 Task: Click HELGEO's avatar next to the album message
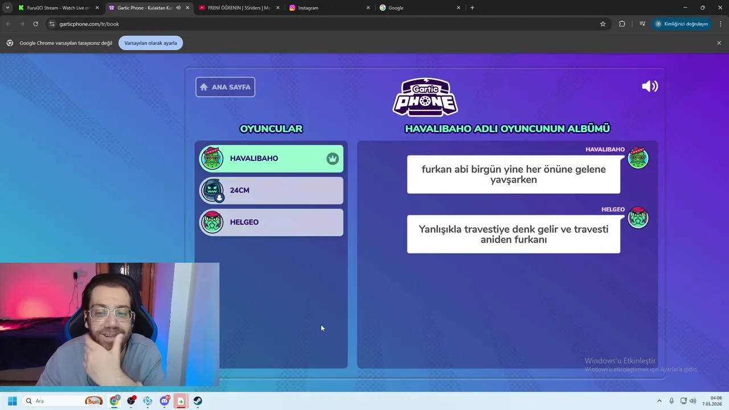tap(638, 218)
